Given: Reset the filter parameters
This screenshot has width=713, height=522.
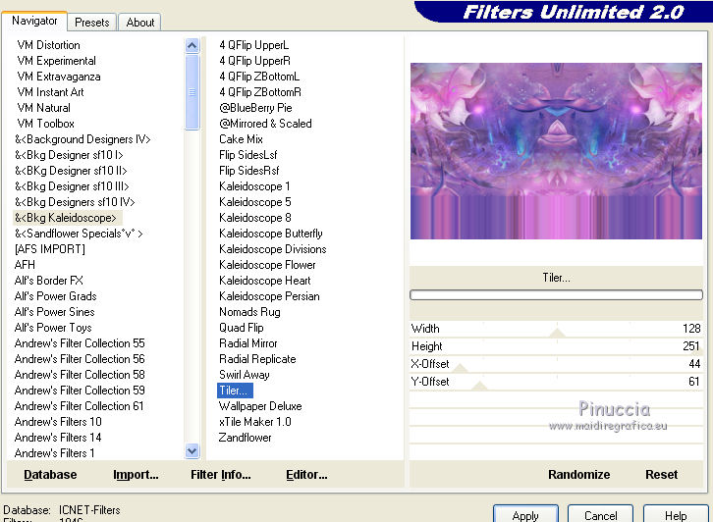Looking at the screenshot, I should pyautogui.click(x=662, y=475).
